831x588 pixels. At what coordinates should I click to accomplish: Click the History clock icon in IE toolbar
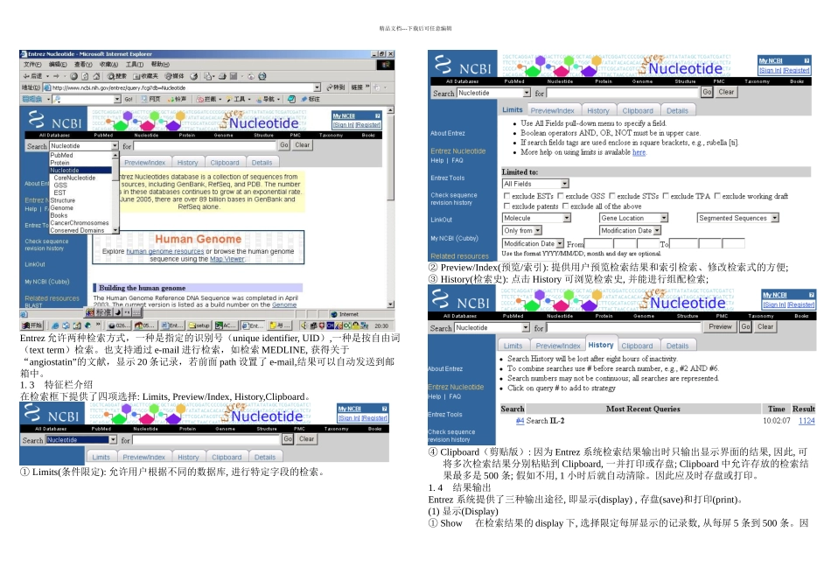(x=194, y=76)
